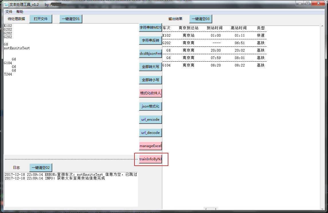Convert string using 字符串转MD5 button
This screenshot has height=213, width=328.
pos(151,28)
